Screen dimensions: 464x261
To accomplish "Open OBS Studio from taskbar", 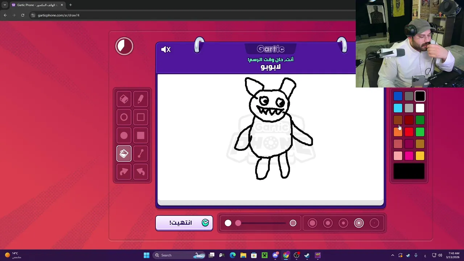I will pos(297,255).
